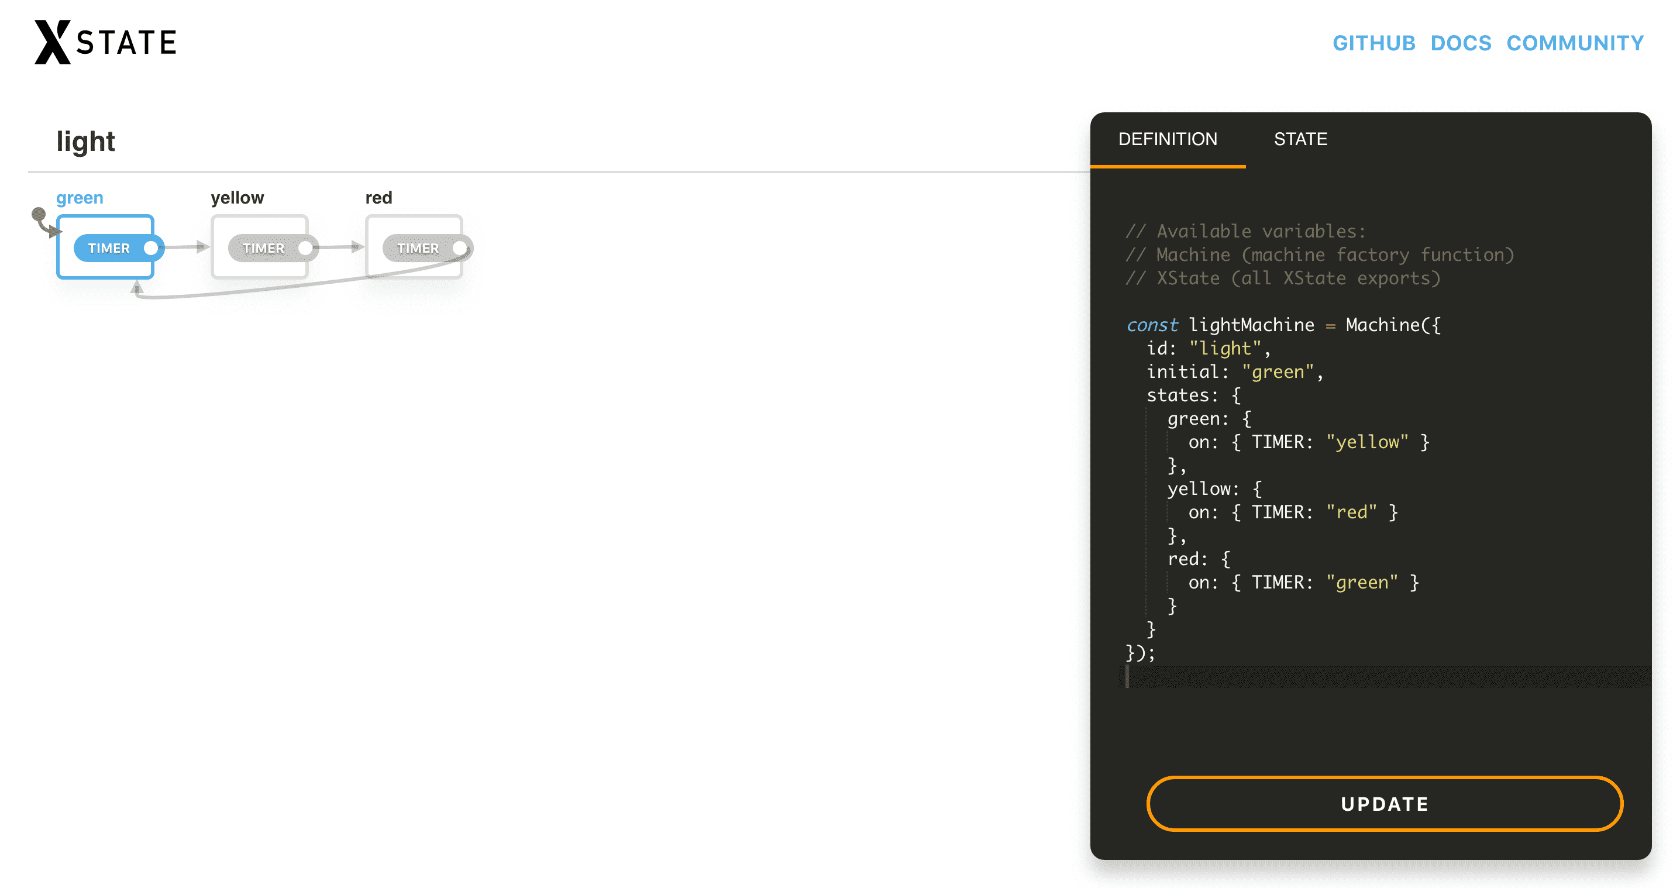
Task: Click white circle on yellow TIMER pill
Action: click(x=305, y=249)
